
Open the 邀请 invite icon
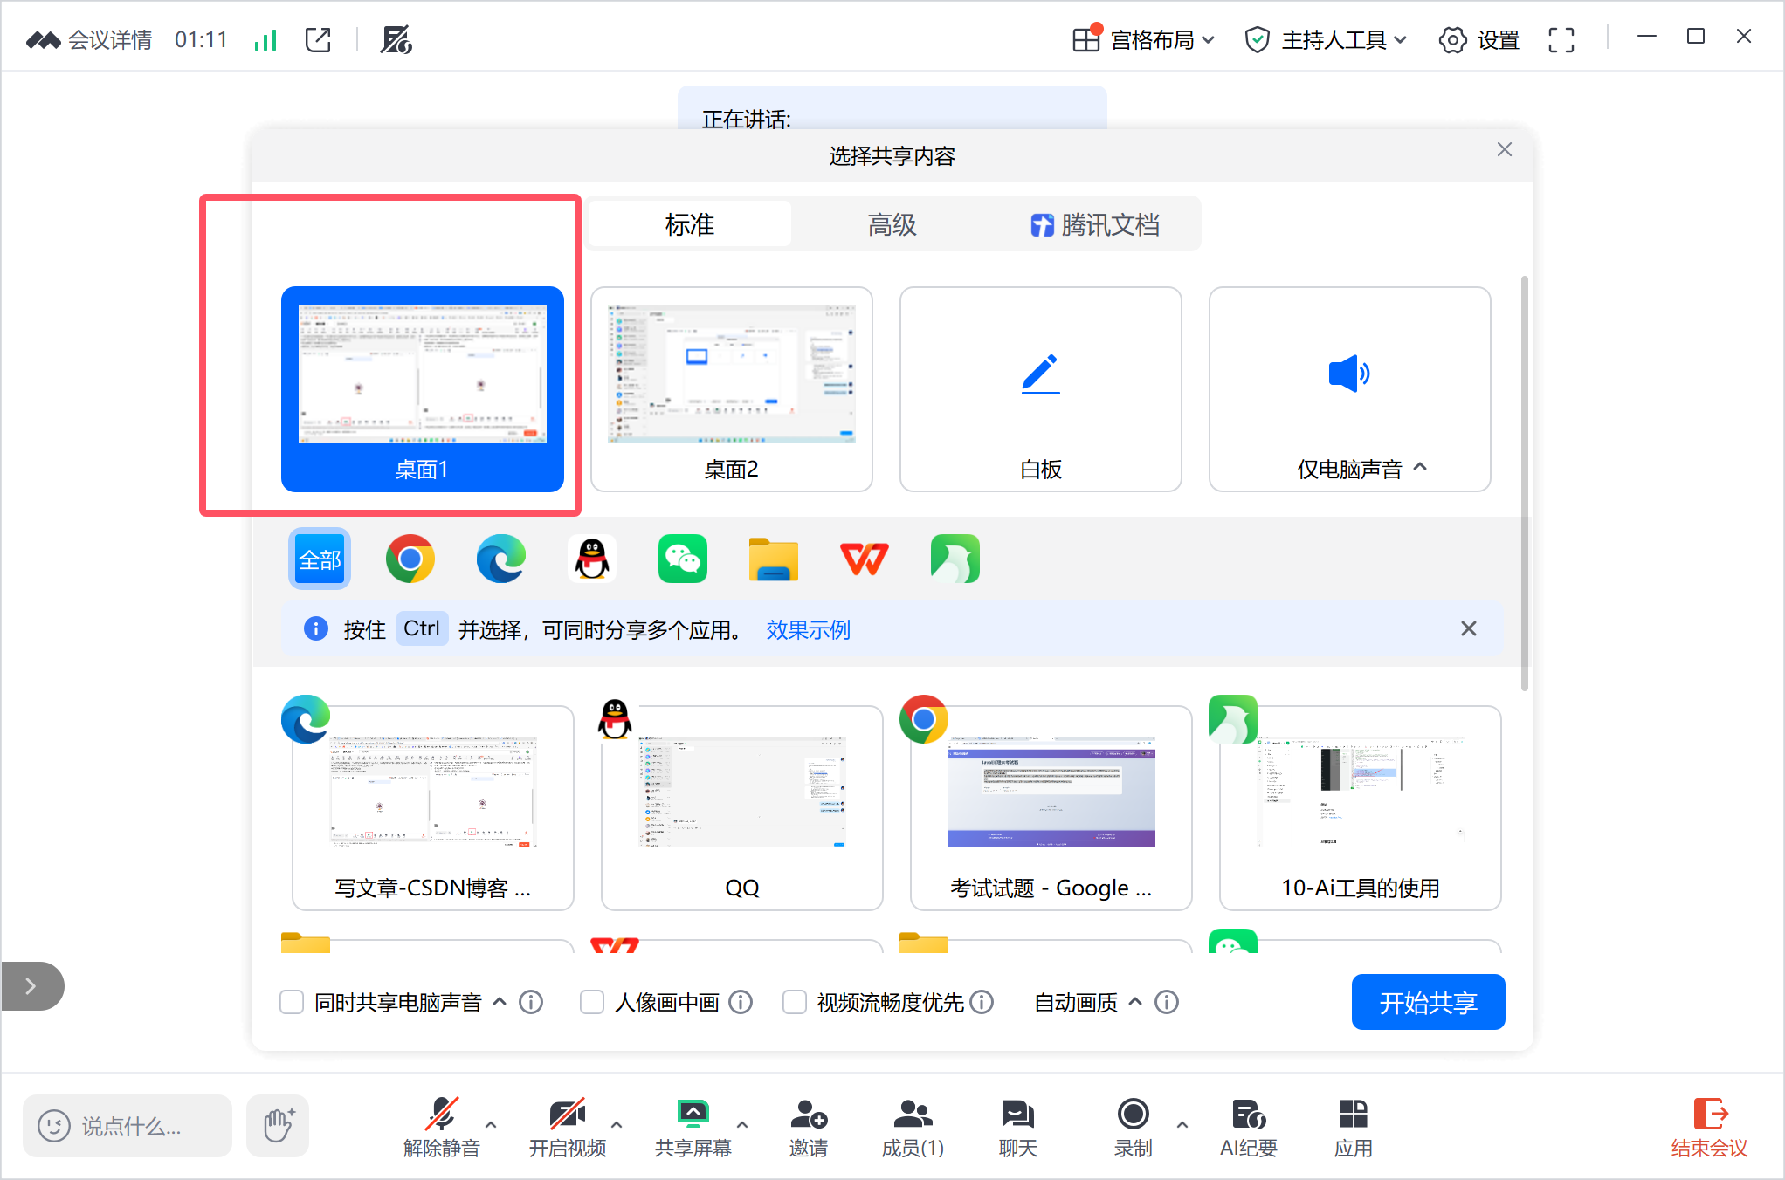pyautogui.click(x=809, y=1126)
